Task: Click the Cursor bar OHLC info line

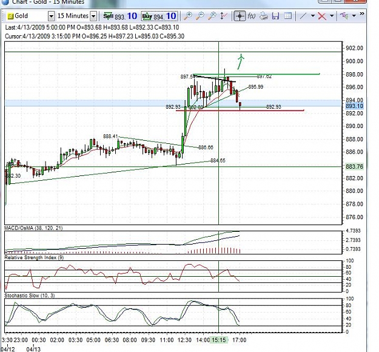Action: point(95,36)
